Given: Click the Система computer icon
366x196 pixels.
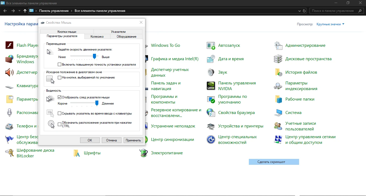Looking at the screenshot, I should [278, 113].
